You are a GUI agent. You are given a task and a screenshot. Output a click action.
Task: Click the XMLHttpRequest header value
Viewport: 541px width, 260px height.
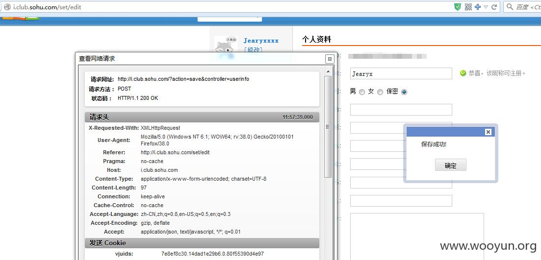coord(160,128)
